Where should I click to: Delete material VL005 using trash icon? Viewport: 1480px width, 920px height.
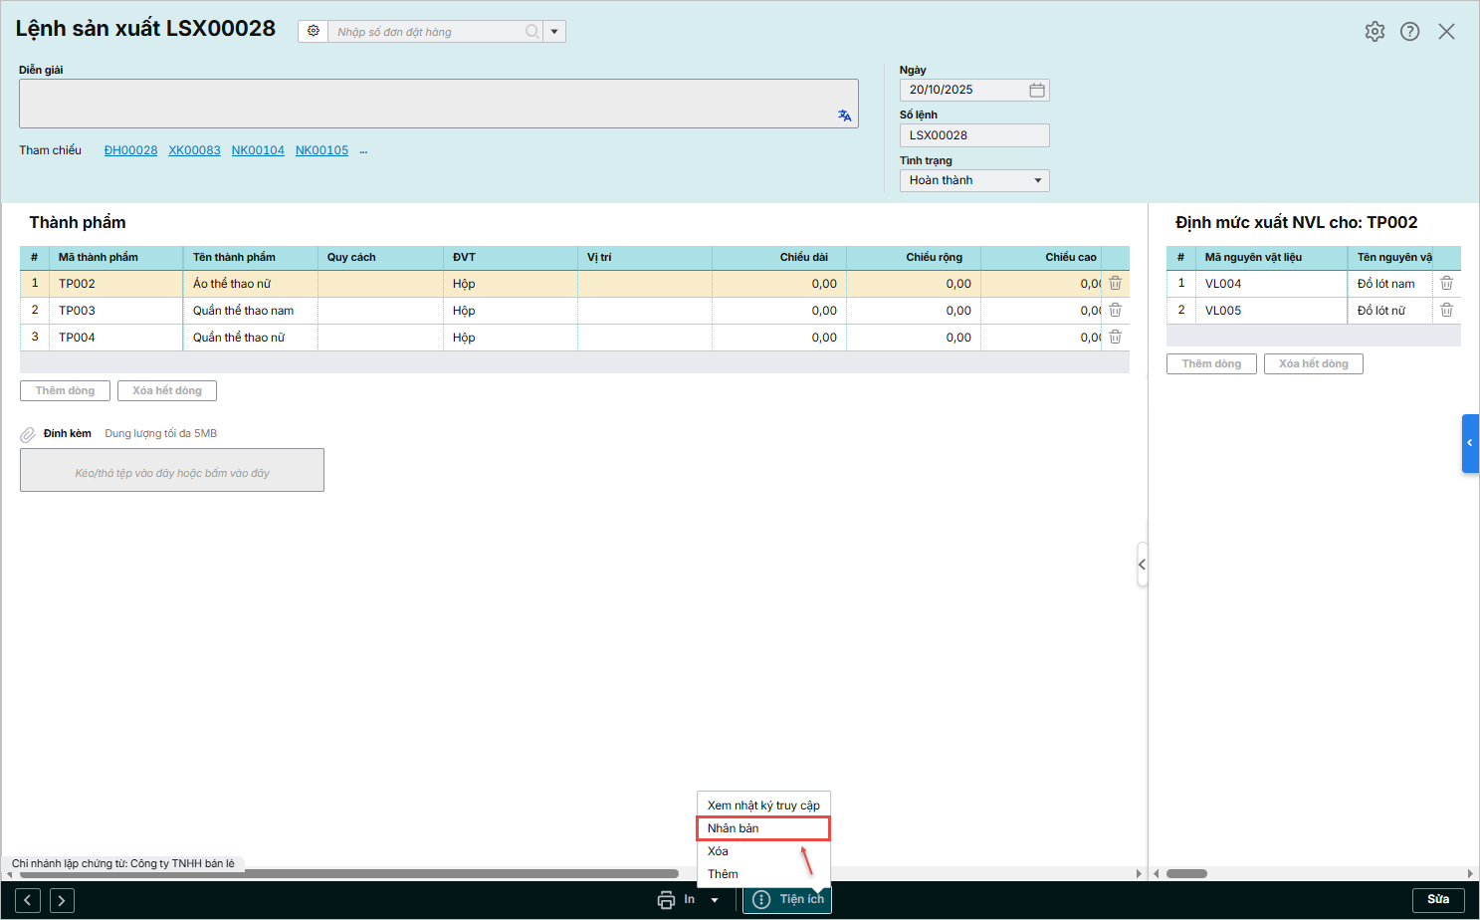[x=1446, y=311]
